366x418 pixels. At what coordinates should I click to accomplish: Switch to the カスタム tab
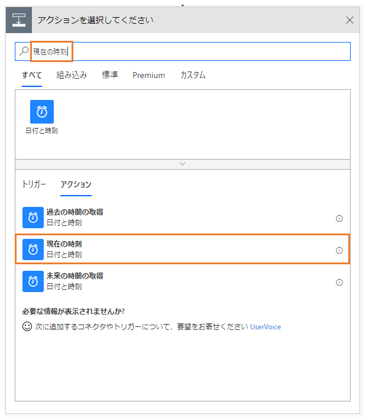[193, 75]
